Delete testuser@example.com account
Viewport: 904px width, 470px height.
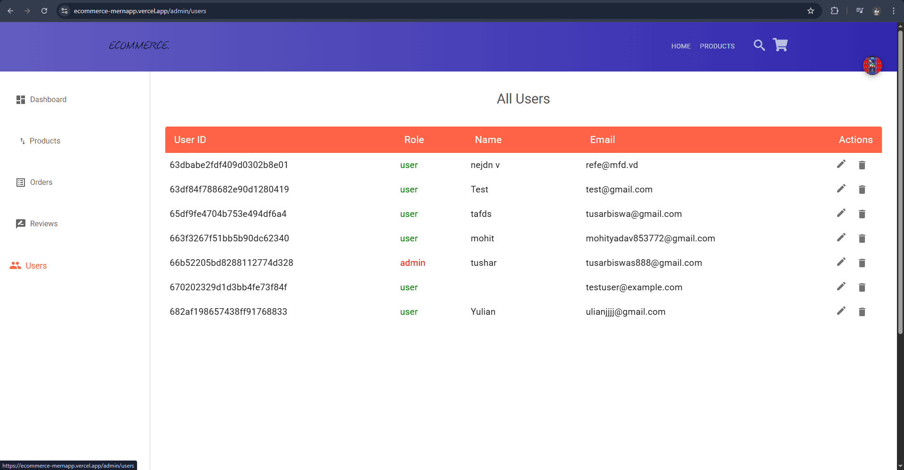[x=862, y=287]
